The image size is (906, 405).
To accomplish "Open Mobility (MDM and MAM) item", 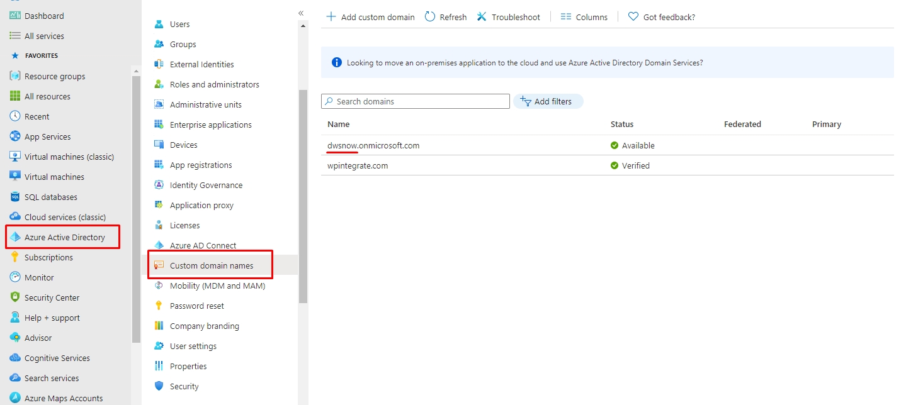I will [217, 286].
